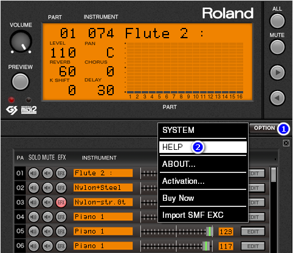Click the Roland logo
The width and height of the screenshot is (293, 253).
(228, 13)
